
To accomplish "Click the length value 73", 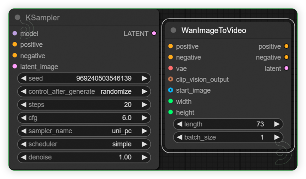I will [x=260, y=124].
